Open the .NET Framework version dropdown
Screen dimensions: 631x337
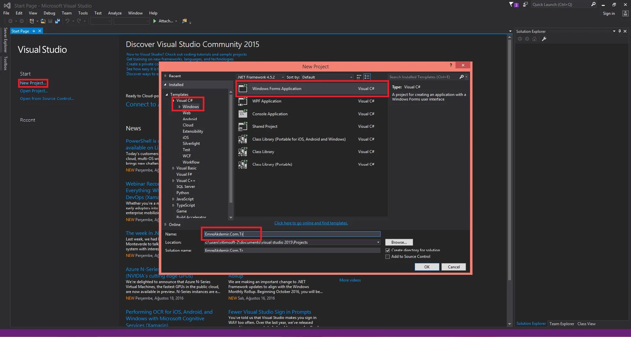261,77
